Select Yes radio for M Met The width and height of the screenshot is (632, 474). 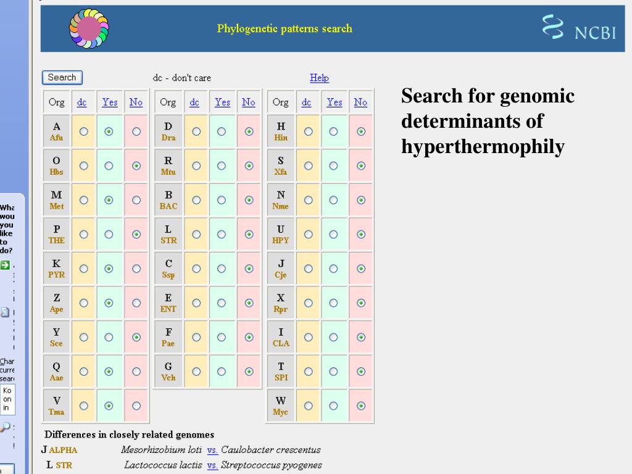click(109, 200)
